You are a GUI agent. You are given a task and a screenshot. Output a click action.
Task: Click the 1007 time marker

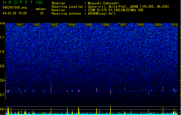123,25
